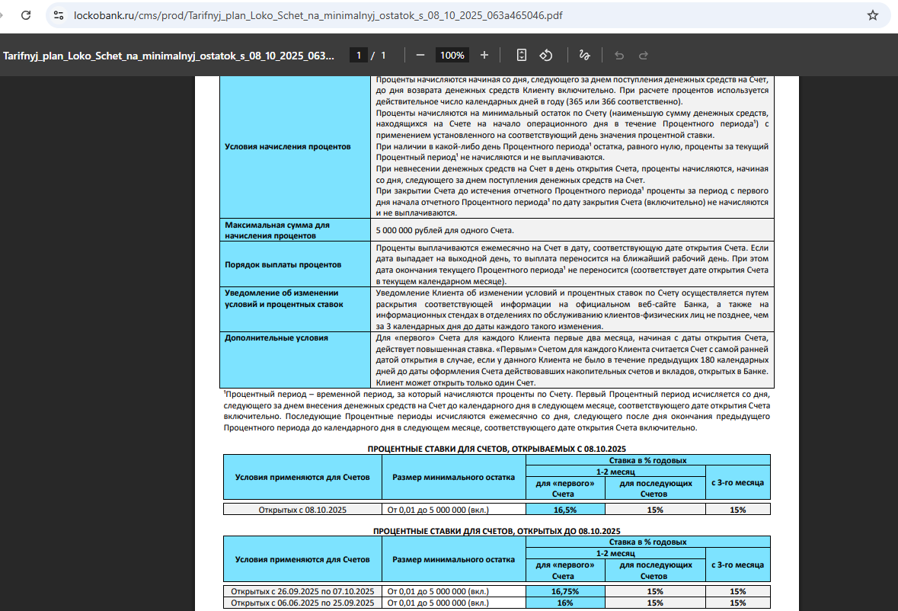
Task: Click the 16,75% rate cell
Action: point(566,591)
